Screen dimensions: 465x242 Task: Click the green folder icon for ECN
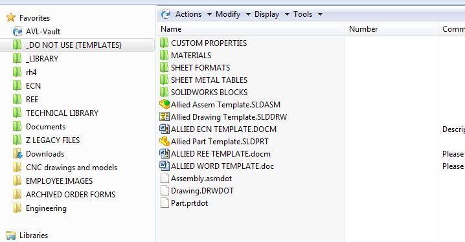point(17,85)
